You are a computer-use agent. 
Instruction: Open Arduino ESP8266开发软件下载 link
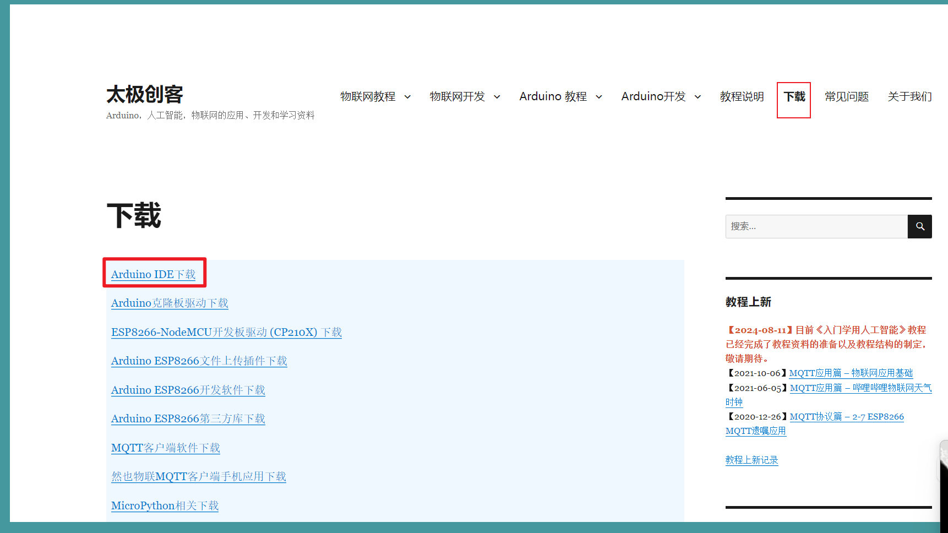pos(188,390)
